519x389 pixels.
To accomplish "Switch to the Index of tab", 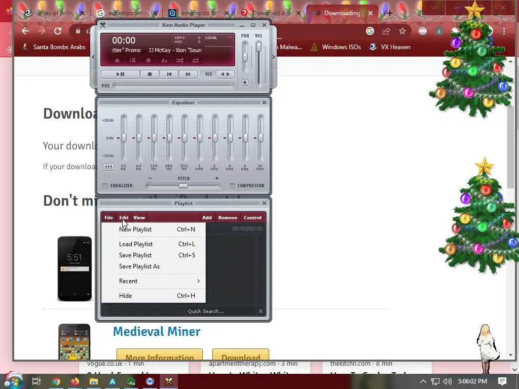I will click(54, 13).
